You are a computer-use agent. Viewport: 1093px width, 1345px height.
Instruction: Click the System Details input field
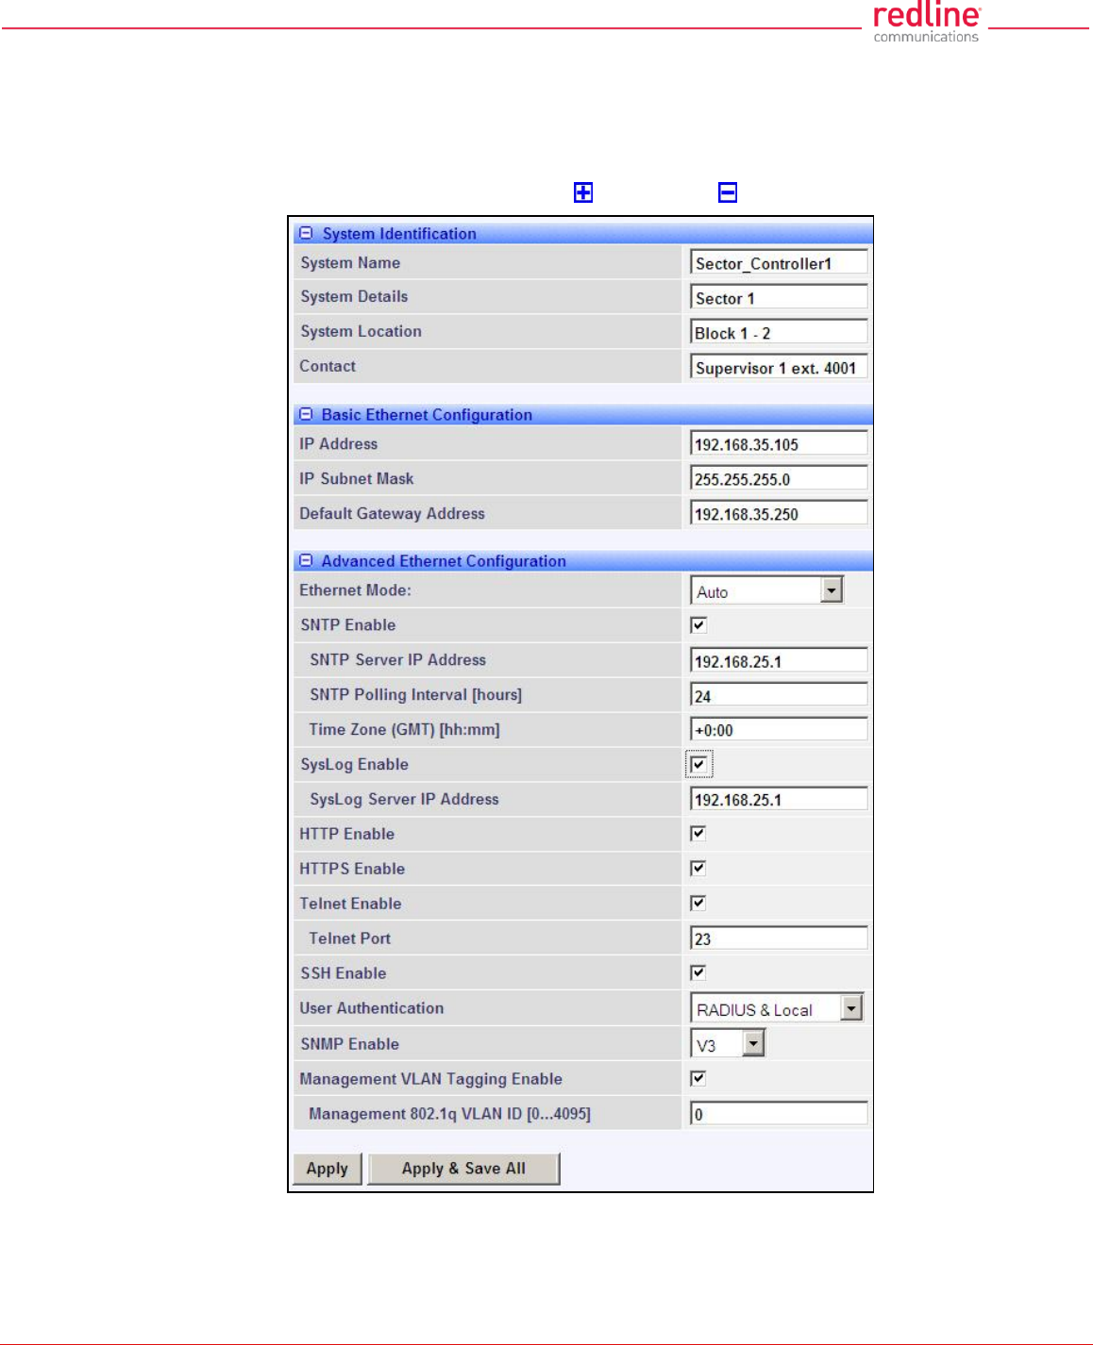click(x=779, y=297)
